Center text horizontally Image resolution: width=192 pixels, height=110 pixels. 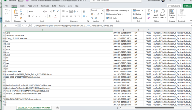tap(67, 16)
